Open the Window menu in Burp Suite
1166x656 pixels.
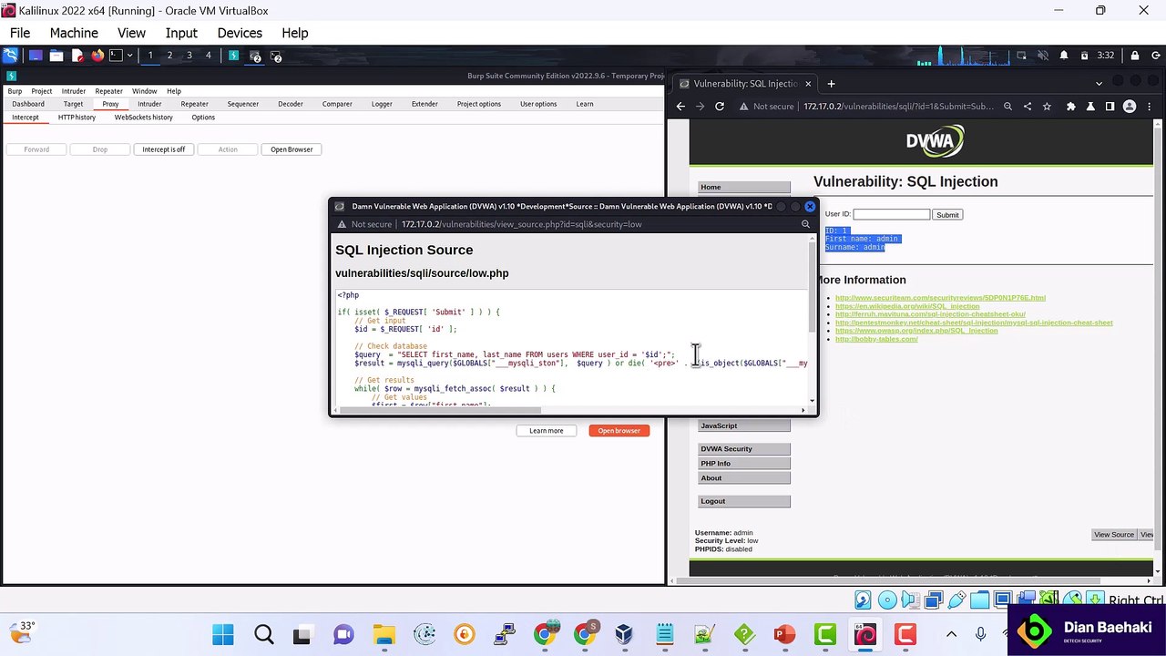(145, 91)
